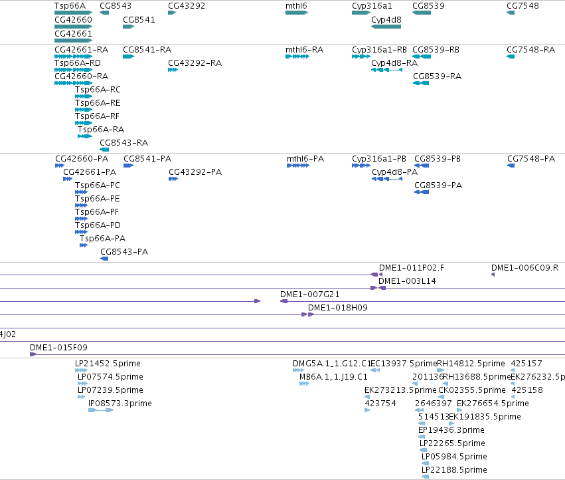This screenshot has height=480, width=565.
Task: Select EST EP19436.3prime
Action: pos(421,437)
